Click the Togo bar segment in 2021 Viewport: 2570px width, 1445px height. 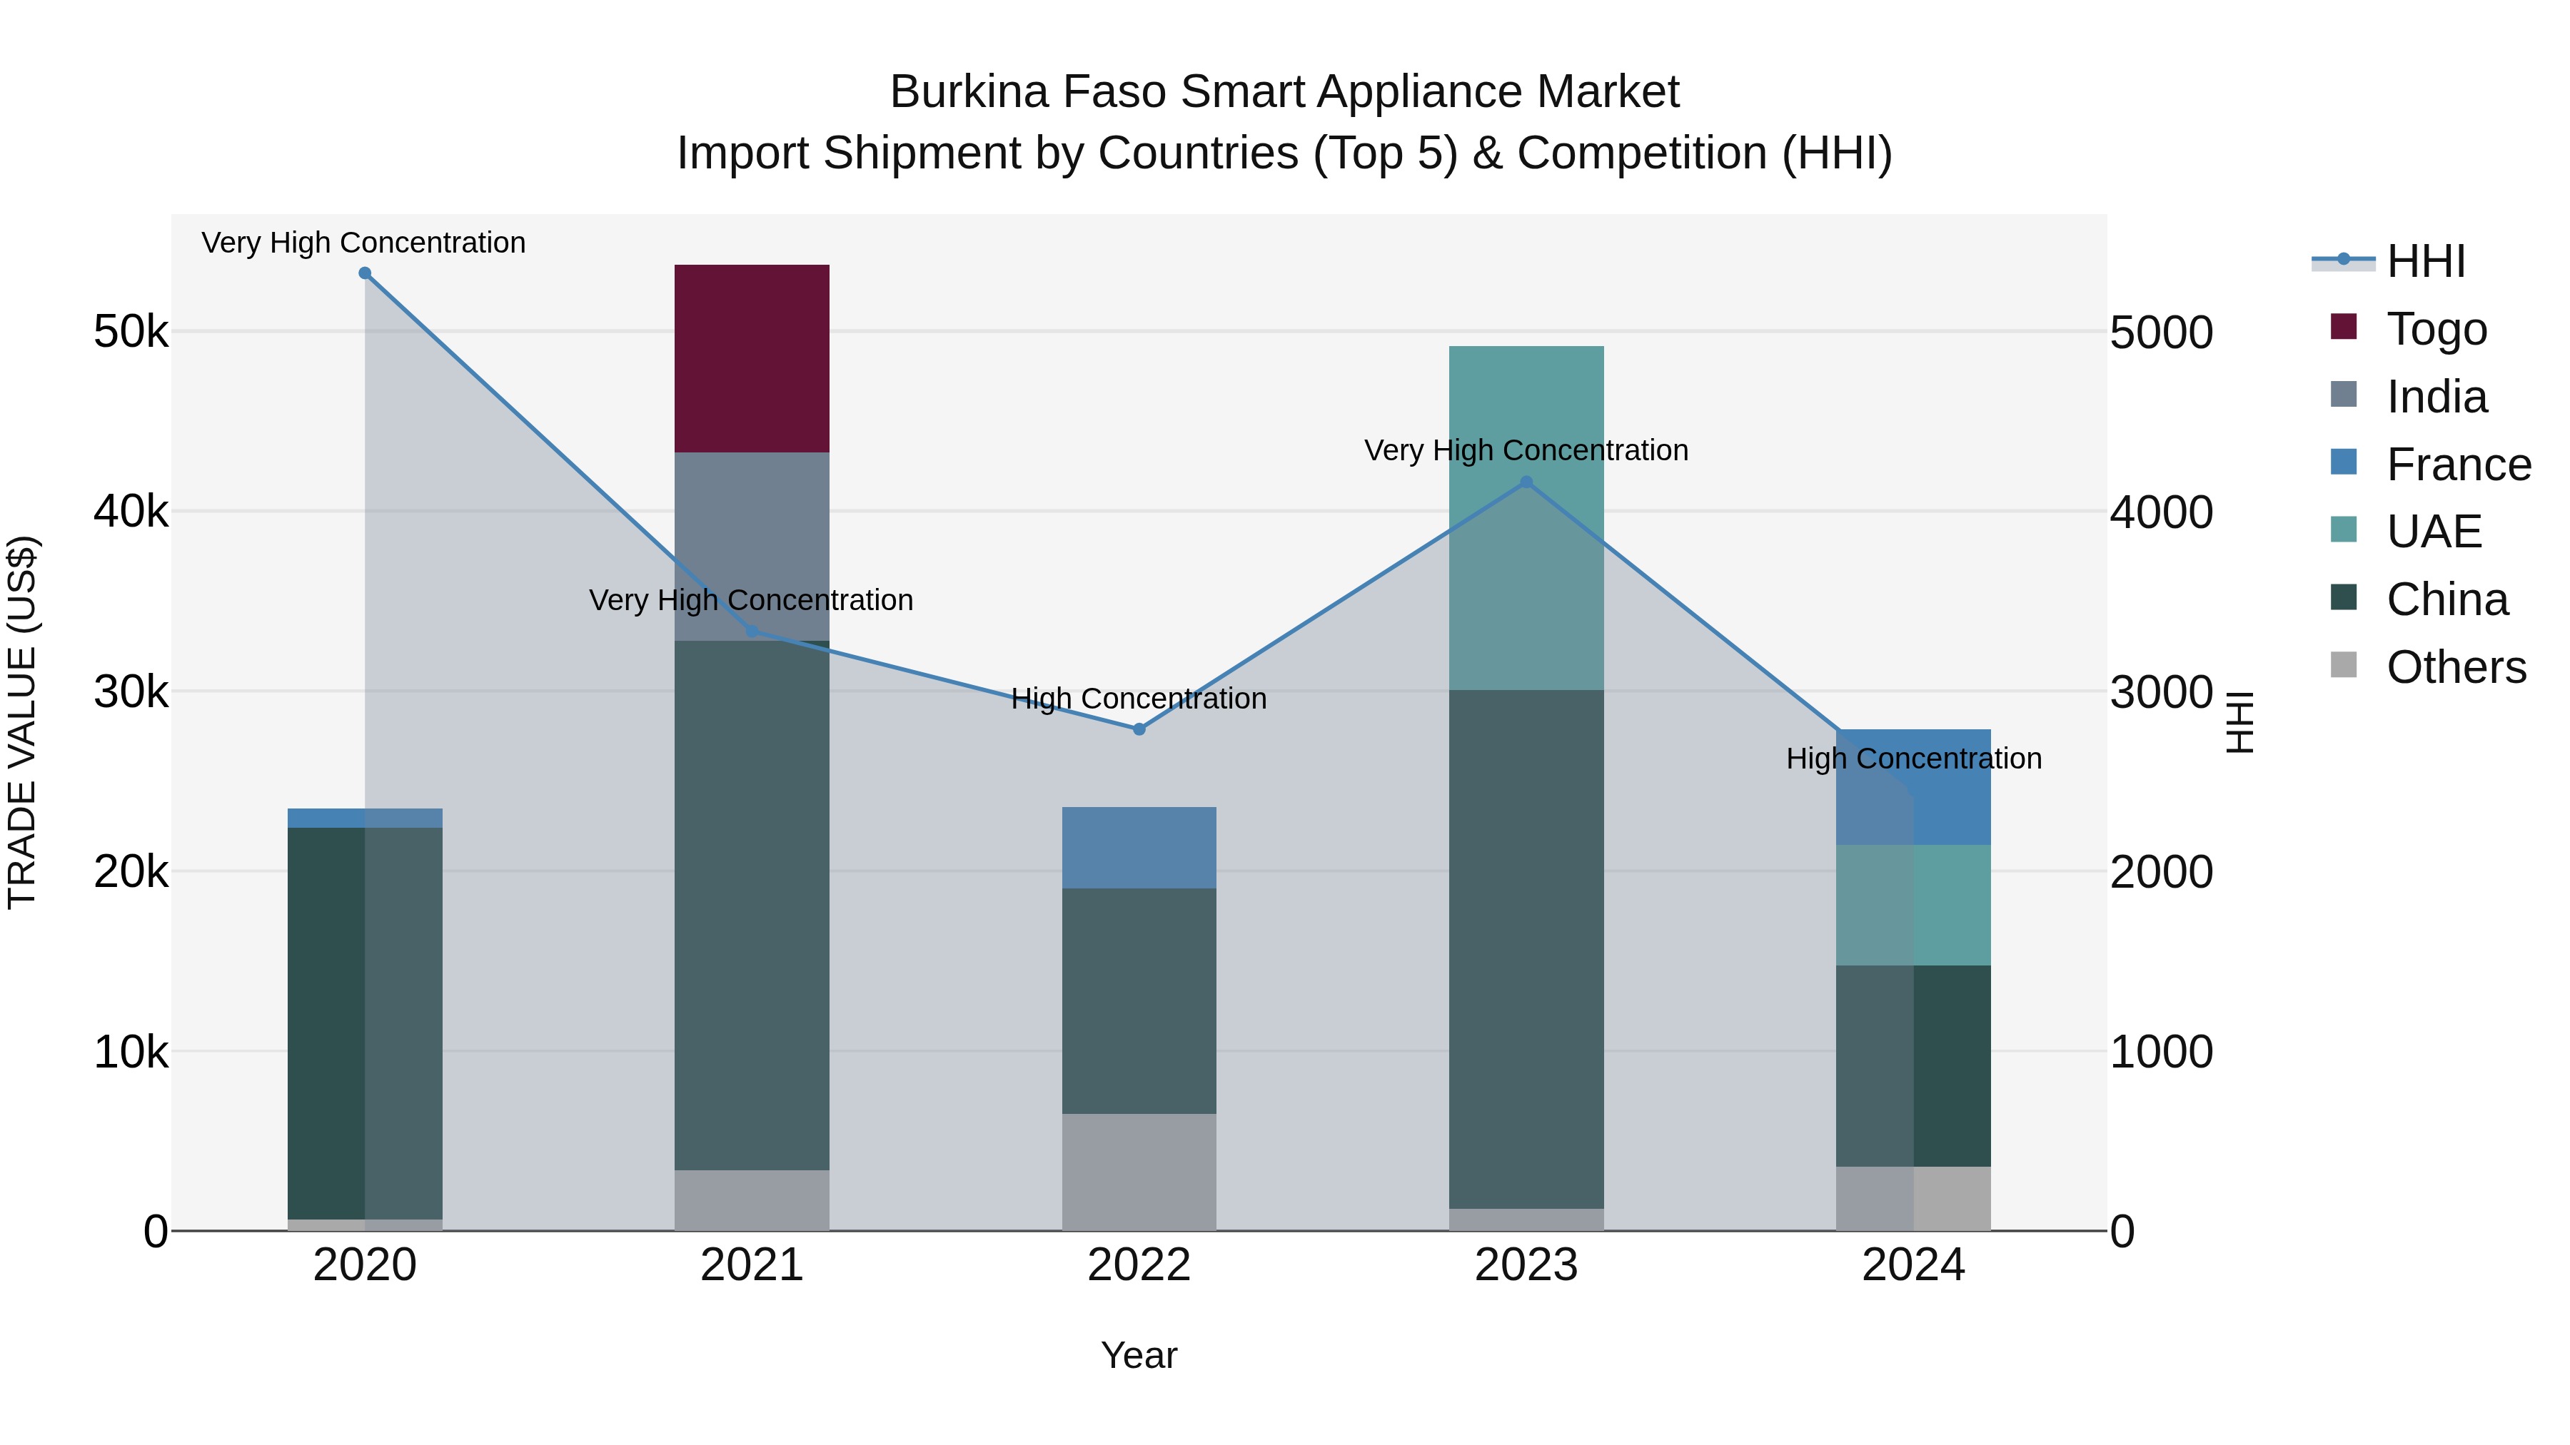tap(752, 359)
